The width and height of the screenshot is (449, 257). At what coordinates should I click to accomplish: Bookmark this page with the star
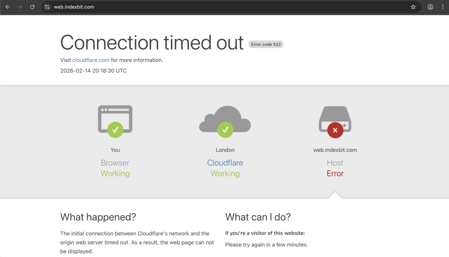tap(413, 7)
